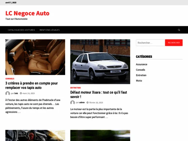188x141 pixels.
Task: Click the CATÉGORIES sidebar heading
Action: 144,57
